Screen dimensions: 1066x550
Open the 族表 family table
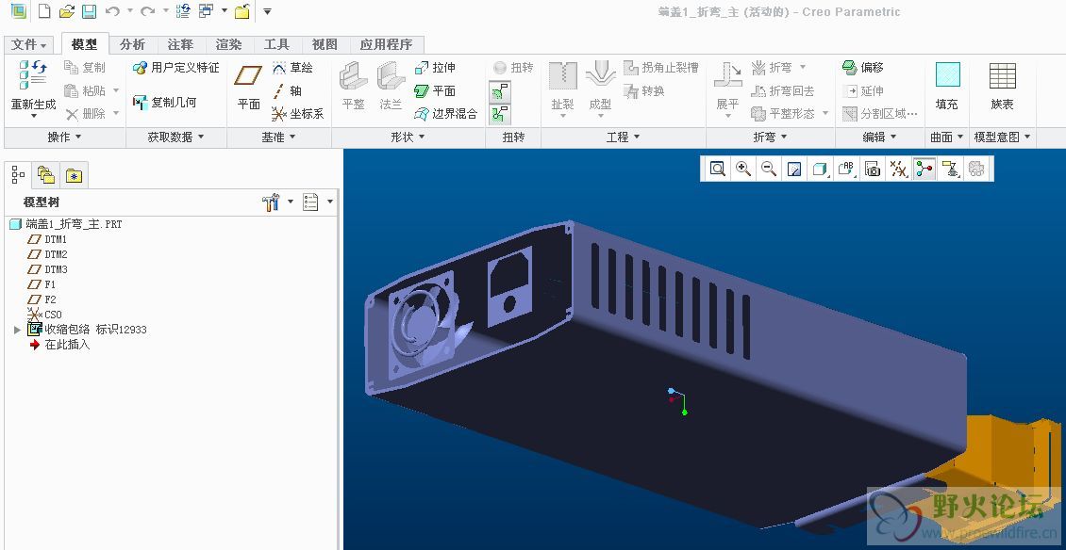click(1002, 89)
